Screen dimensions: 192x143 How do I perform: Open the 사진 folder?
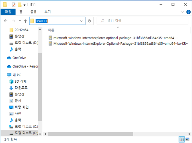[15, 114]
